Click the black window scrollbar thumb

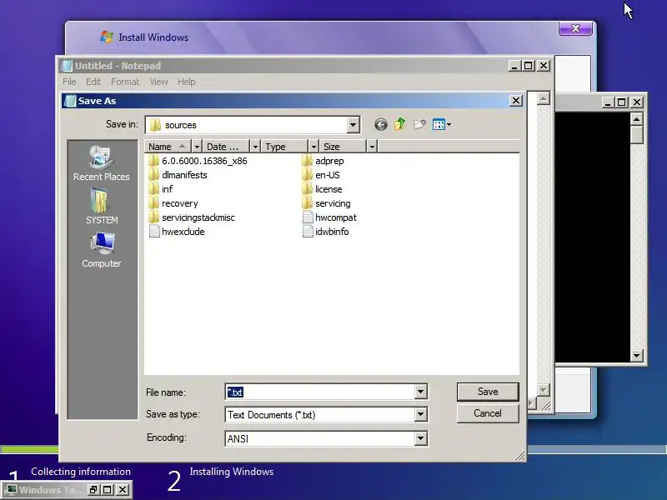tap(636, 135)
